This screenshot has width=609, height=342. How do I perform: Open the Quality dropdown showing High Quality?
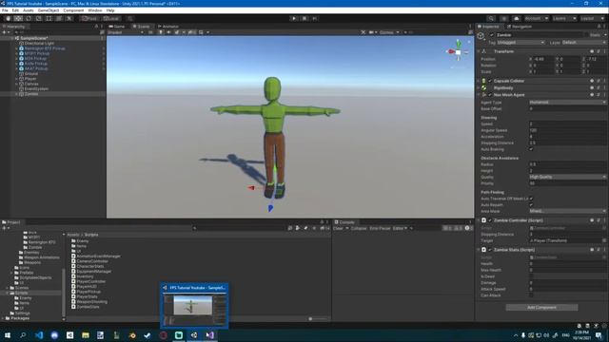tap(567, 177)
